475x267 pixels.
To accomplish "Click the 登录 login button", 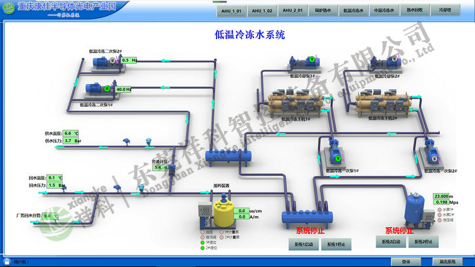I will [x=406, y=261].
